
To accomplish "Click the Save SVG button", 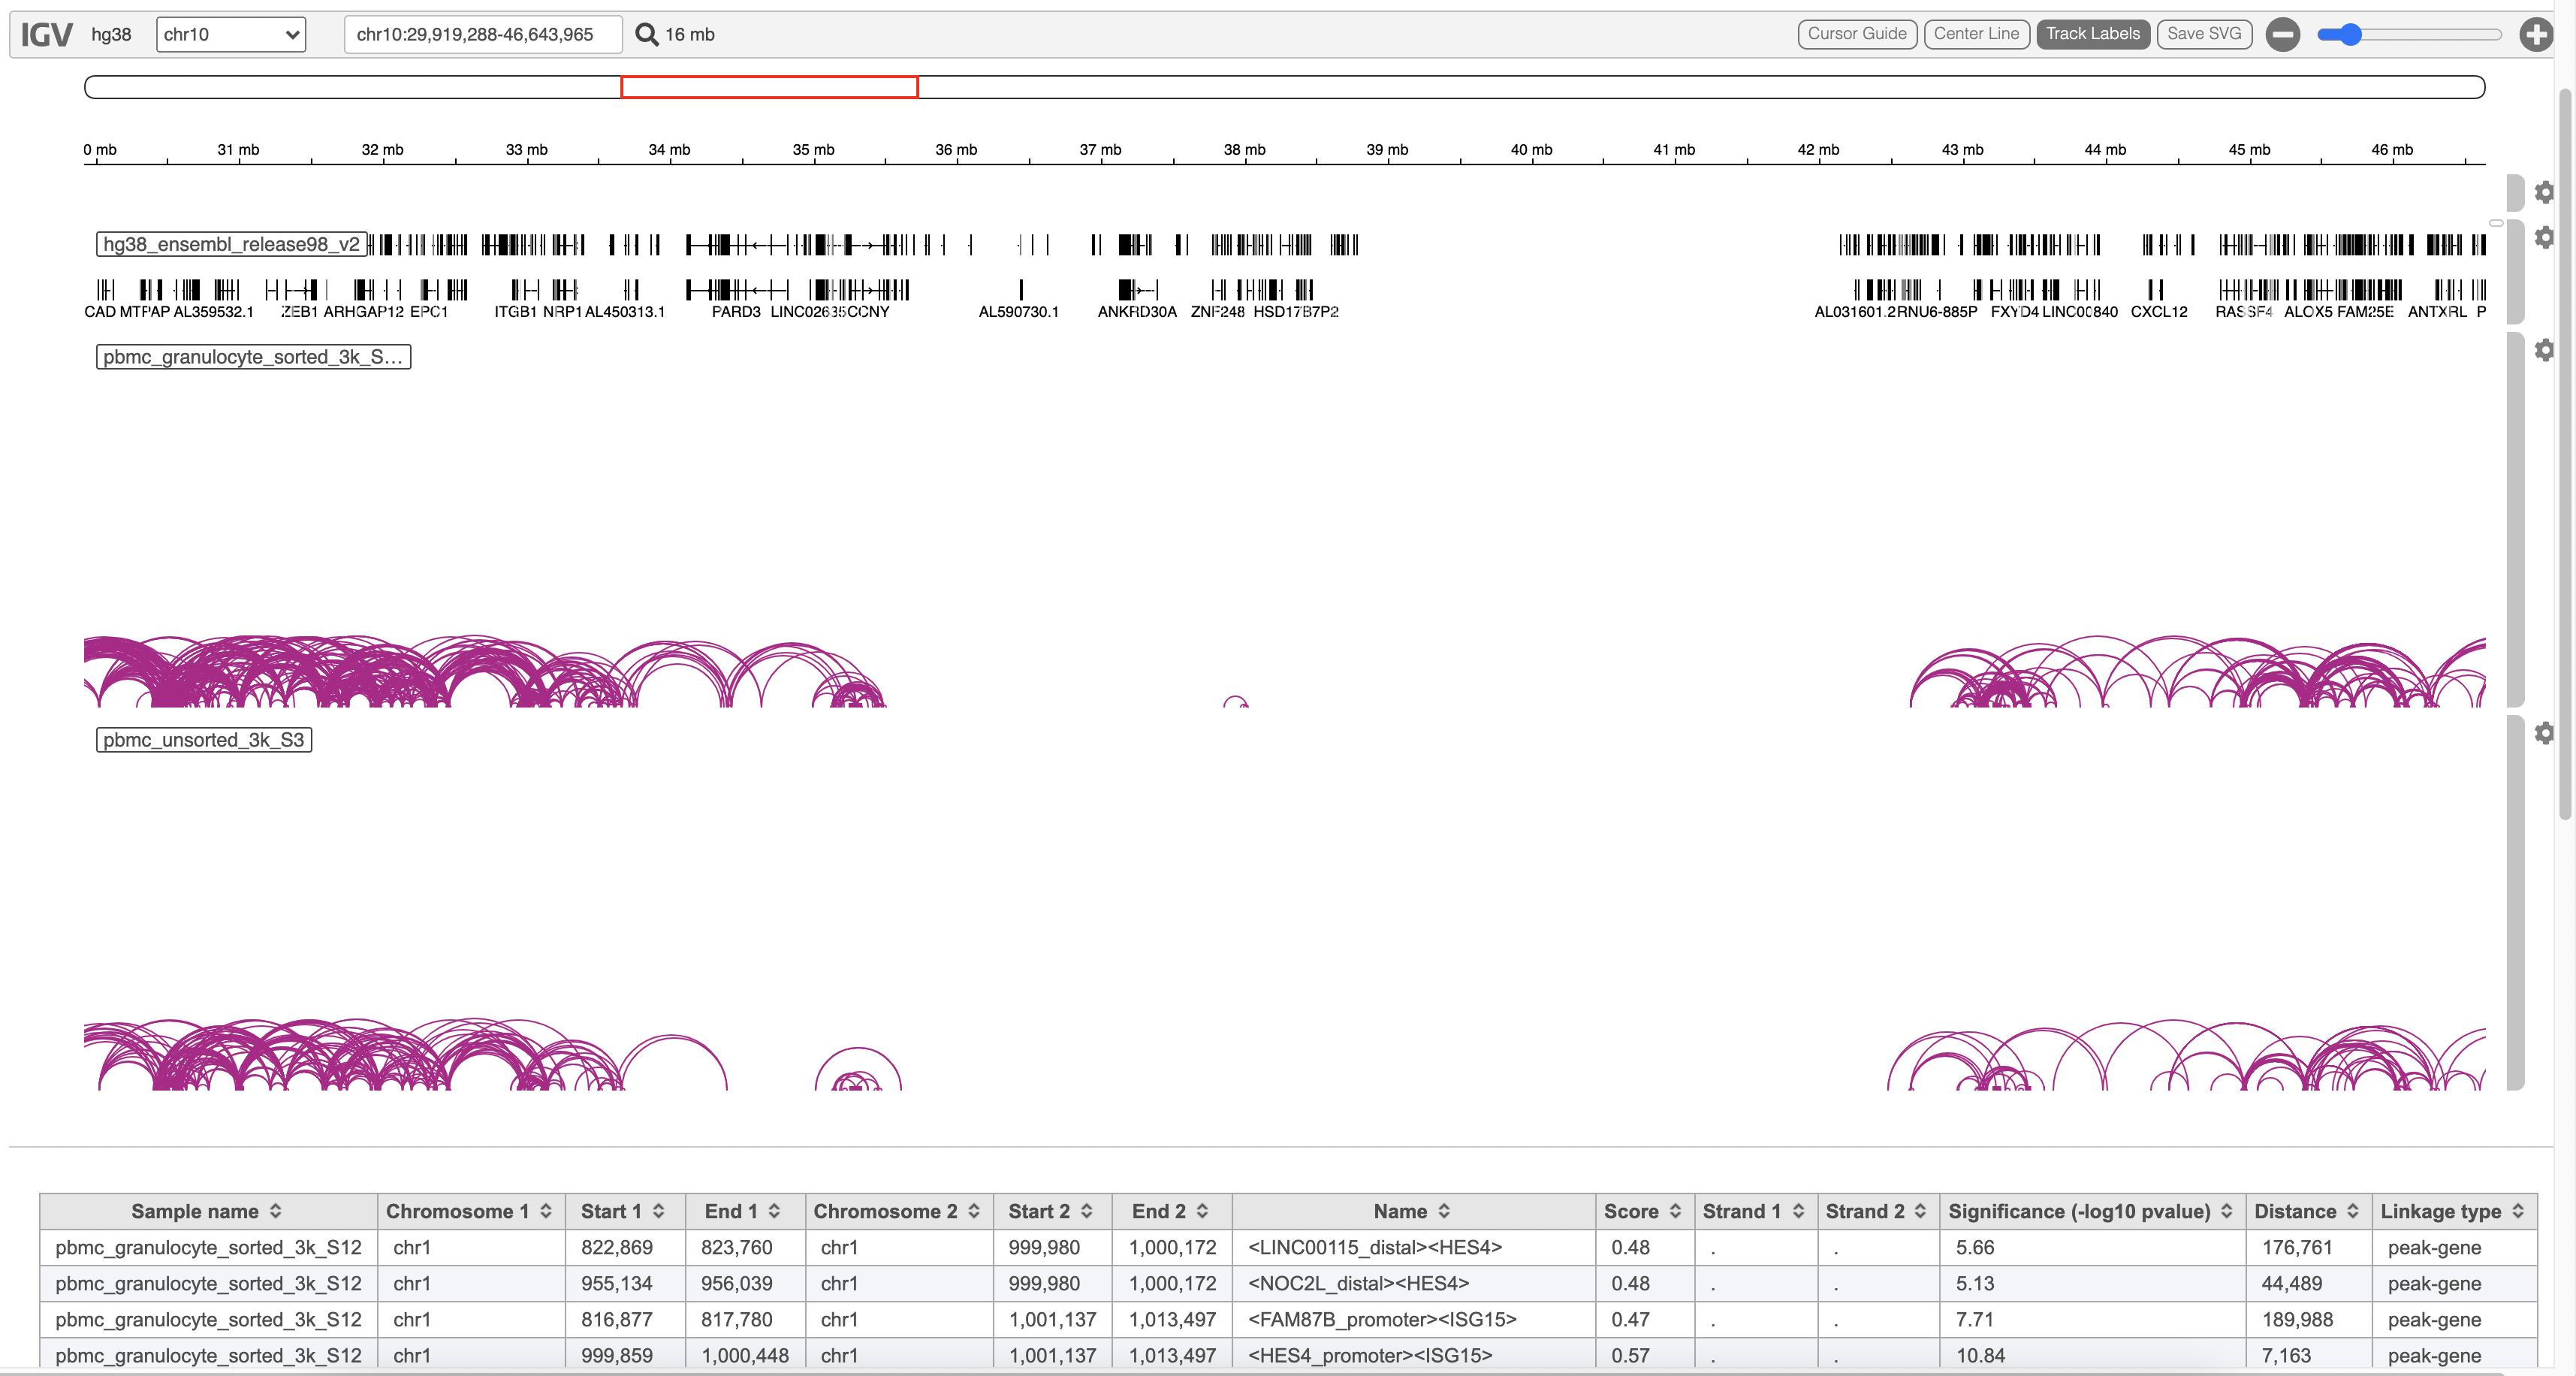I will pos(2203,34).
